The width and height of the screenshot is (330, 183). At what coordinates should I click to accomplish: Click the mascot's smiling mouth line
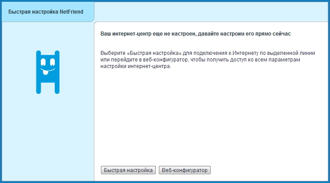point(48,70)
